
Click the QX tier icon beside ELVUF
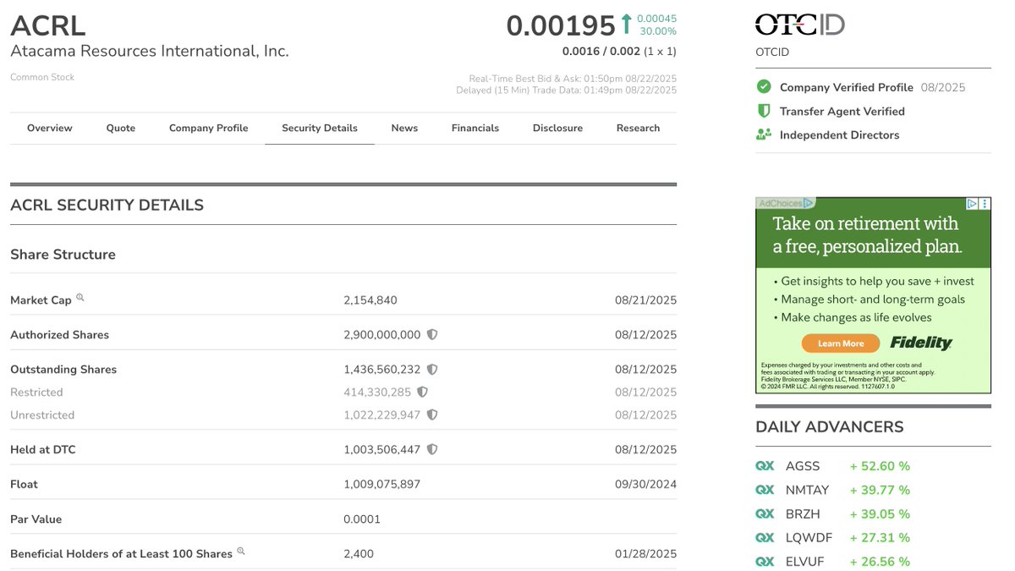pos(765,562)
